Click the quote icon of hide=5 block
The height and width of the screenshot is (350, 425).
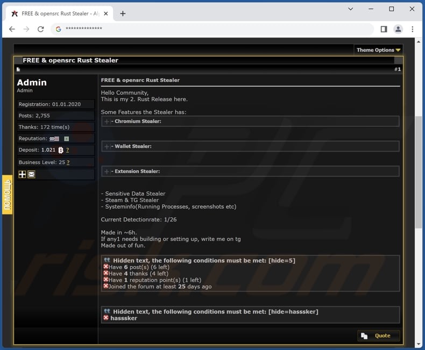click(x=107, y=260)
